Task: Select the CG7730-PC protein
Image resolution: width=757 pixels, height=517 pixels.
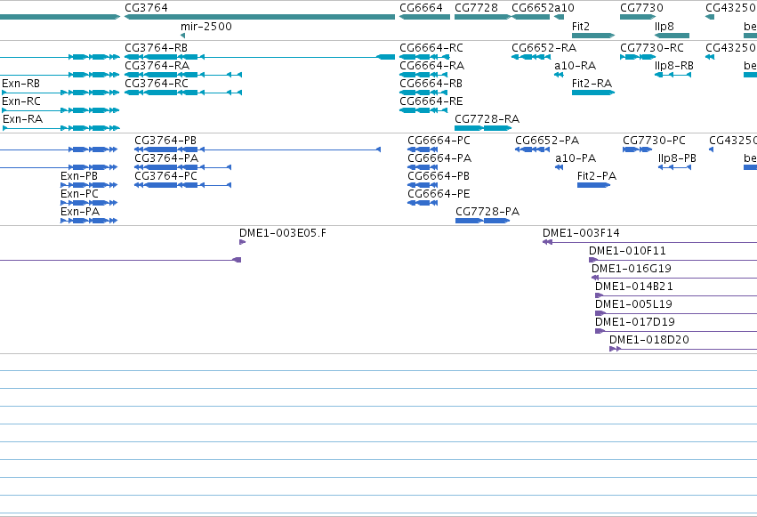Action: click(654, 141)
